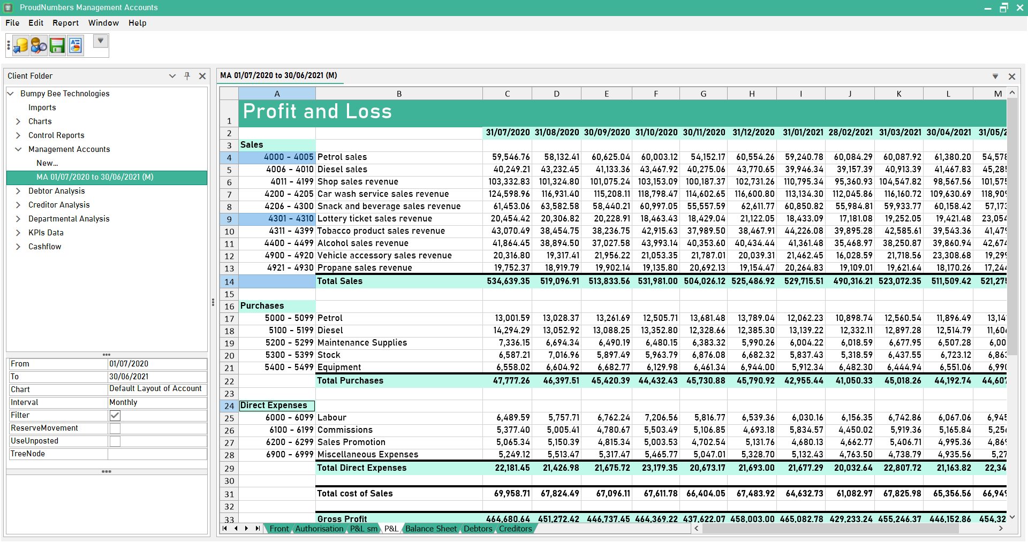Image resolution: width=1028 pixels, height=551 pixels.
Task: Close the Client Folder panel
Action: tap(202, 76)
